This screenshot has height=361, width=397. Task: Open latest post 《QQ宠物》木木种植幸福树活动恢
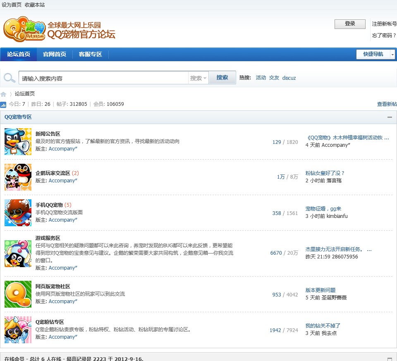[347, 138]
